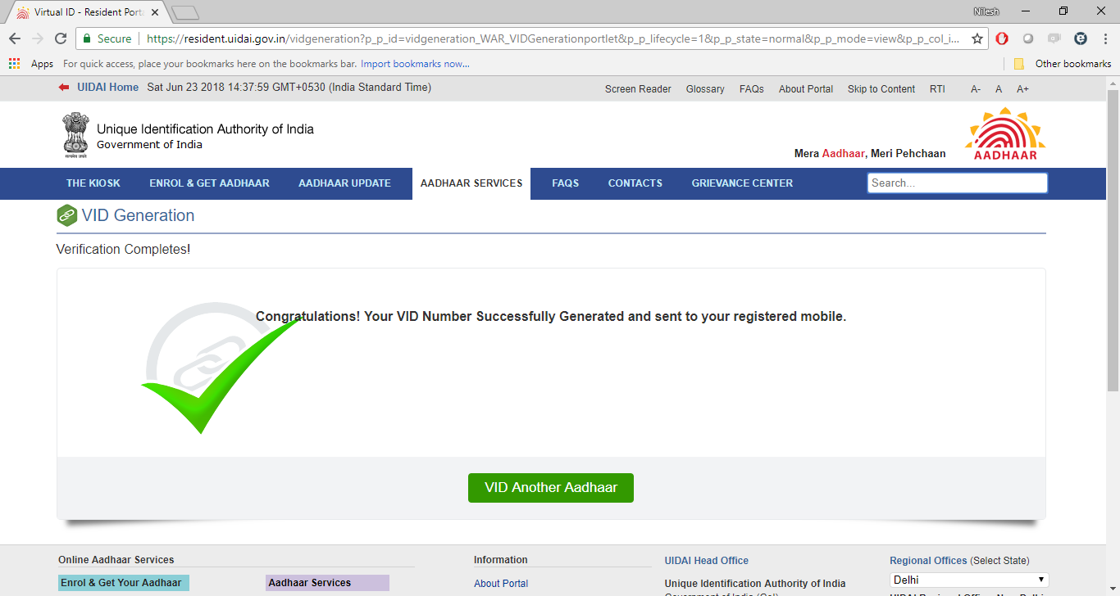Screen dimensions: 1120x596
Task: Bookmark this page with the star icon
Action: coord(977,38)
